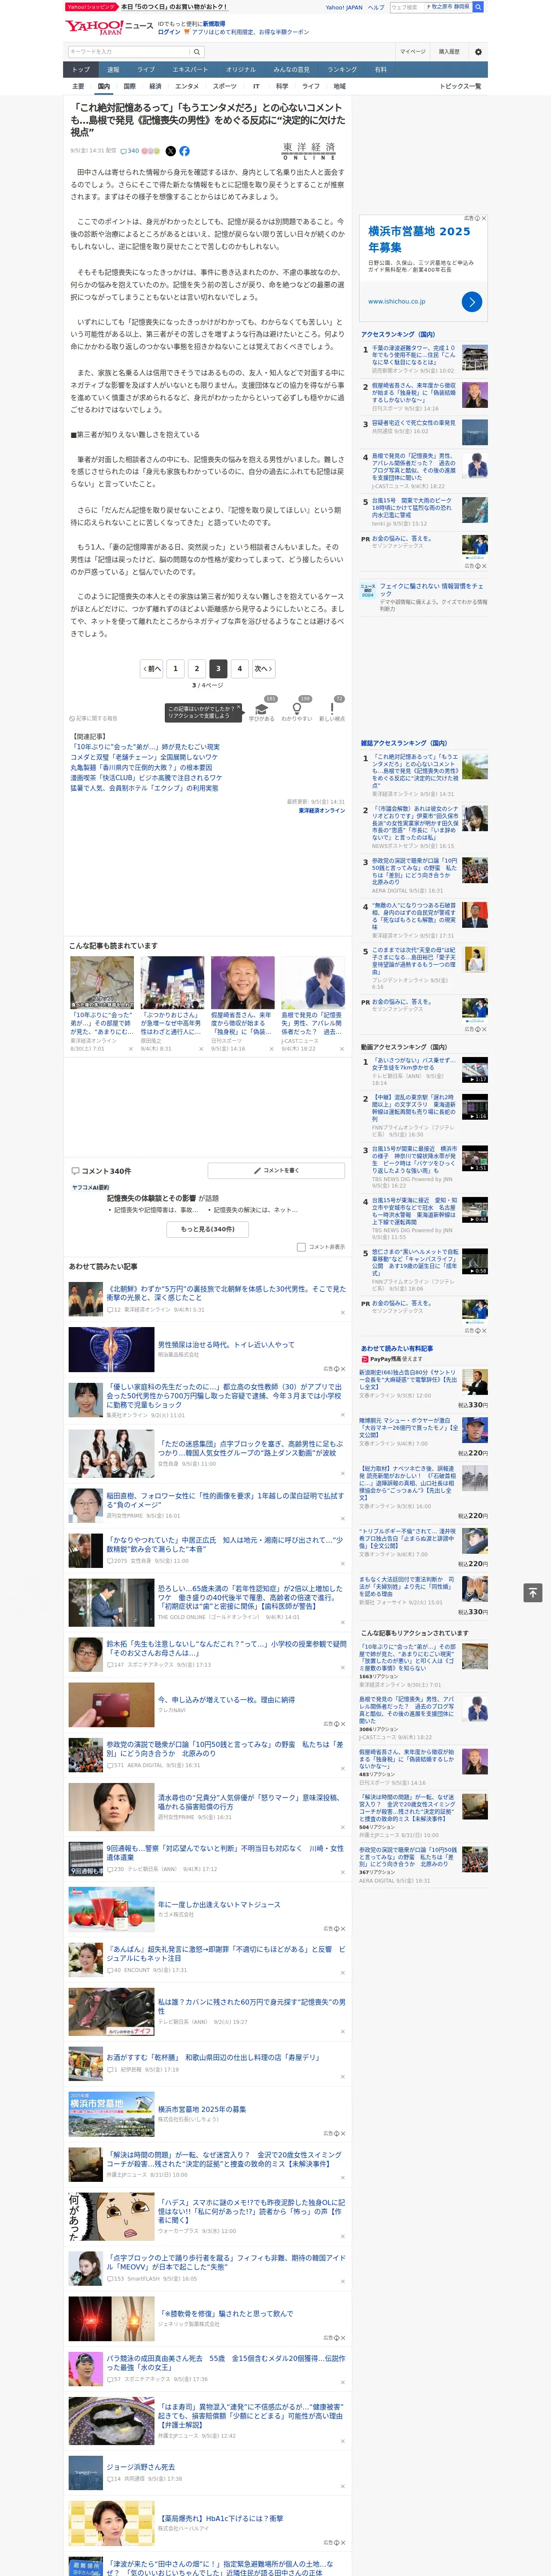551x2576 pixels.
Task: Open 東洋経済オンライン source link below article
Action: coord(321,811)
